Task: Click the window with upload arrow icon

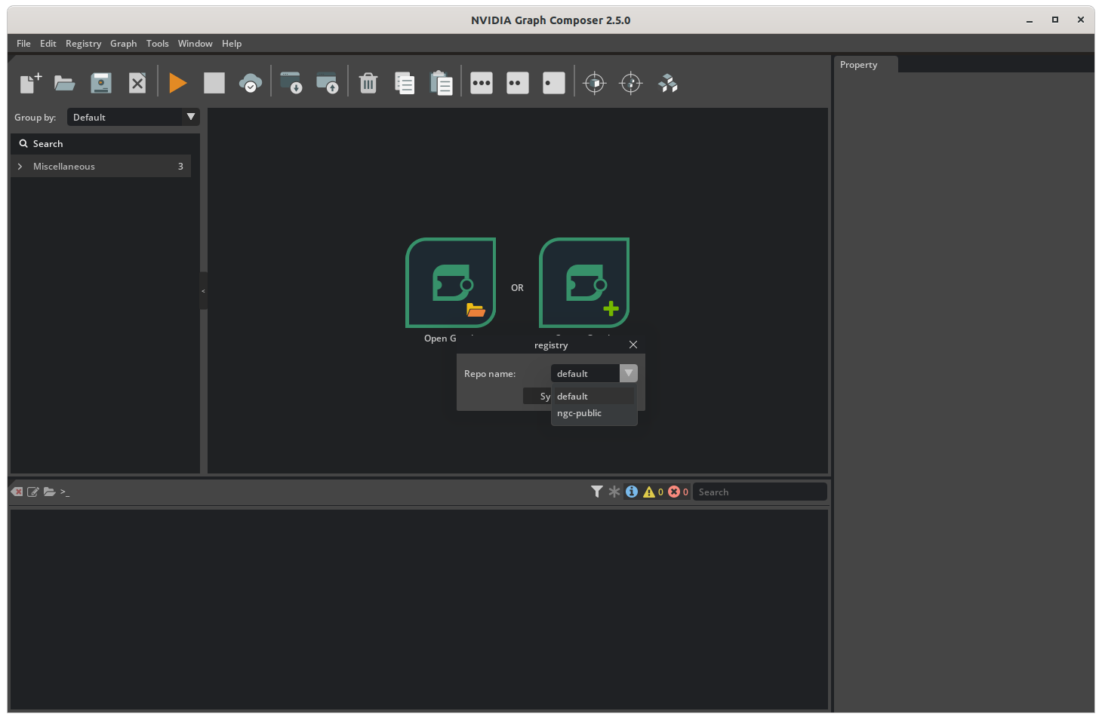Action: (x=328, y=83)
